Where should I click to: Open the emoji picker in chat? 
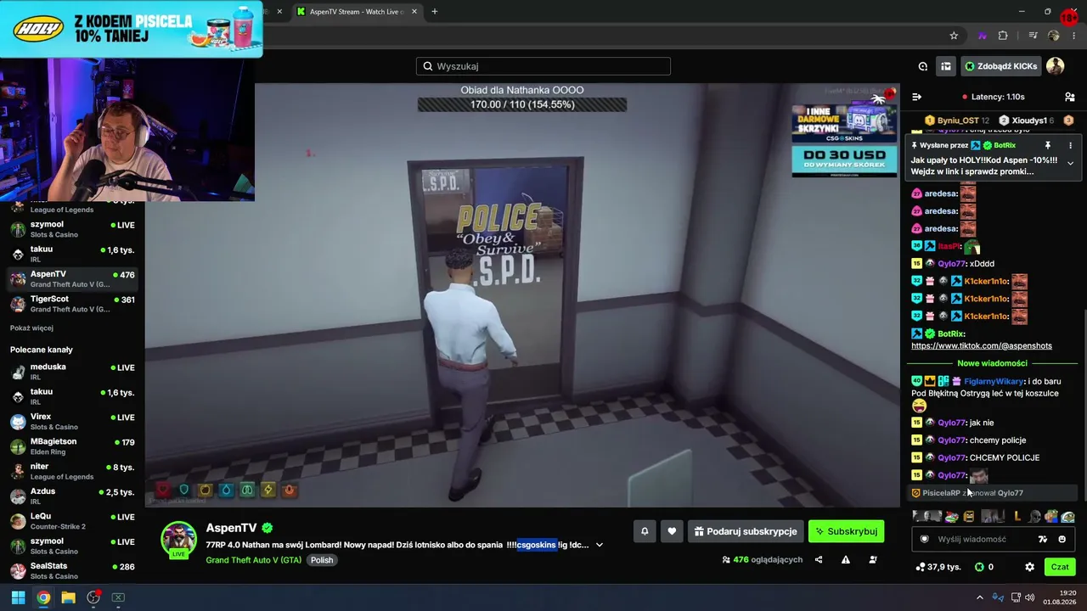[x=1062, y=539]
